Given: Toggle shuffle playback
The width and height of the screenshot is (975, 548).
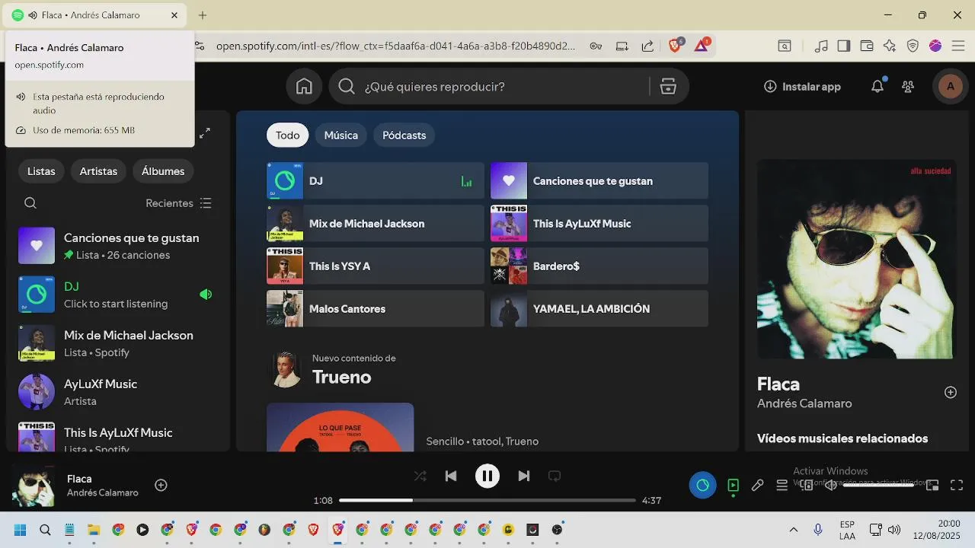Looking at the screenshot, I should coord(420,476).
